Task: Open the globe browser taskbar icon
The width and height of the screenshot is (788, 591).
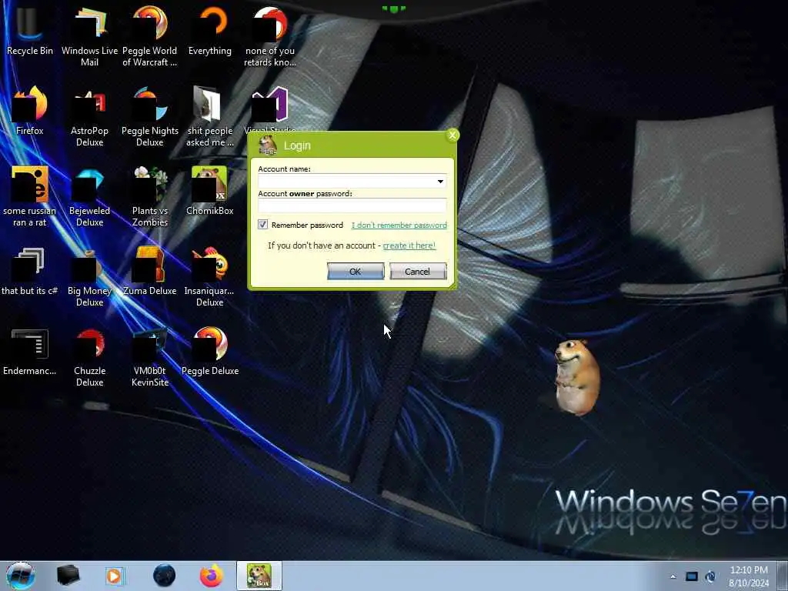Action: click(x=164, y=576)
